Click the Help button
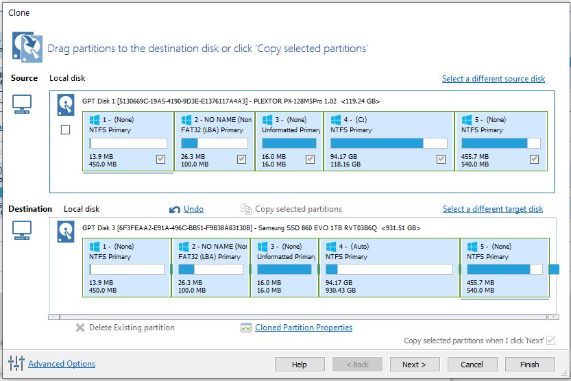The image size is (571, 381). coord(300,365)
